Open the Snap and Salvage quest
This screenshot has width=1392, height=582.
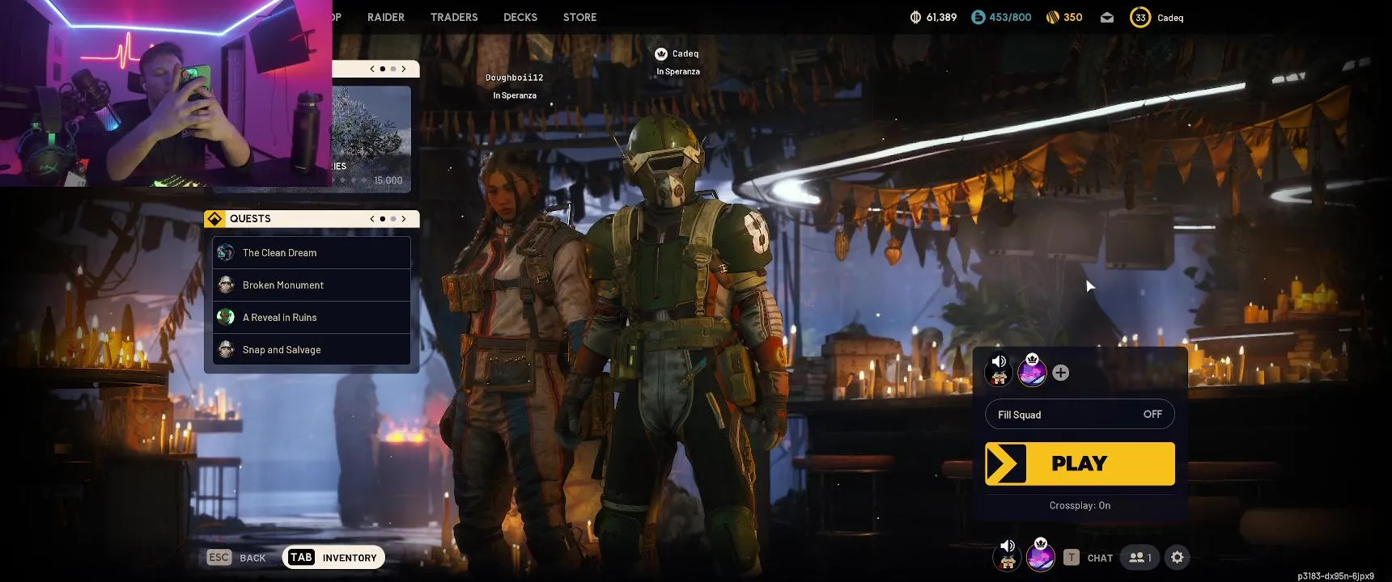click(x=312, y=349)
